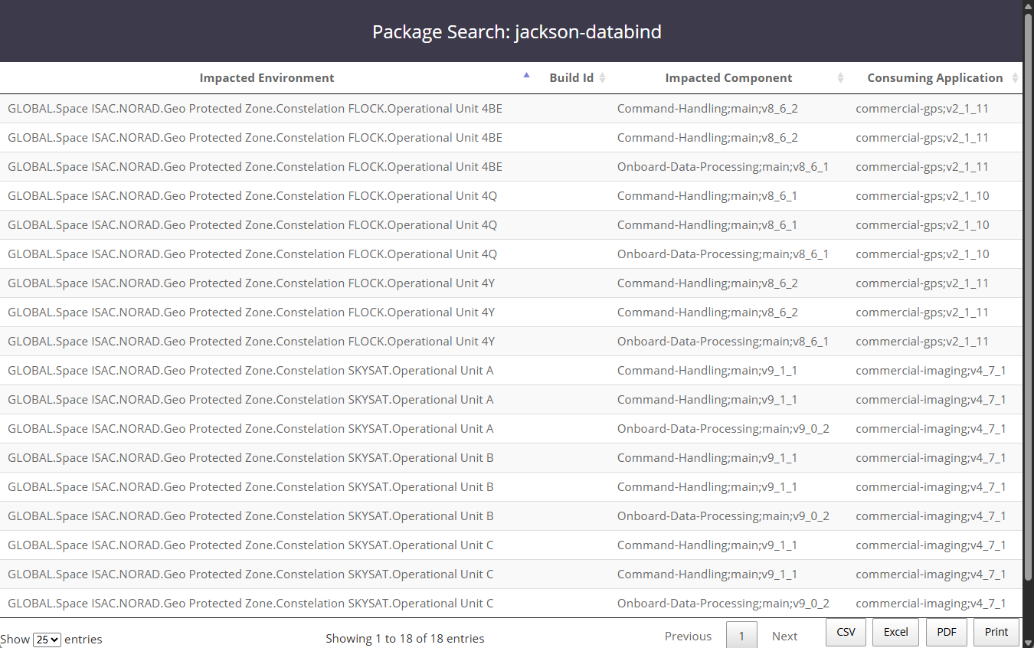
Task: Toggle sort arrows beside Impacted Component
Action: (840, 78)
